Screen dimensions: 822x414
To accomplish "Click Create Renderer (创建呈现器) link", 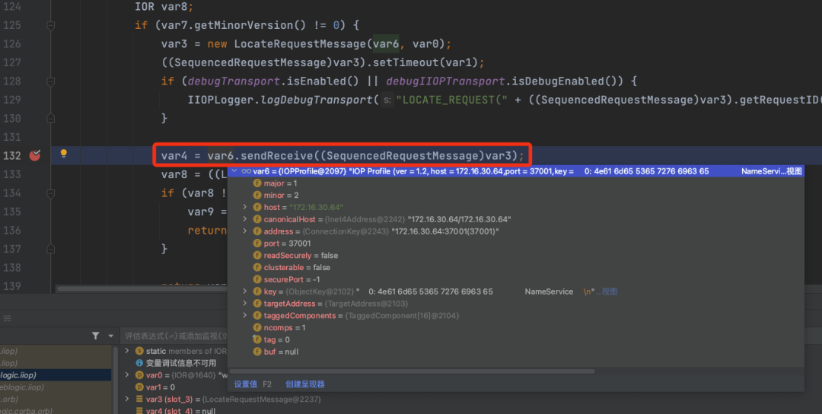I will click(305, 384).
